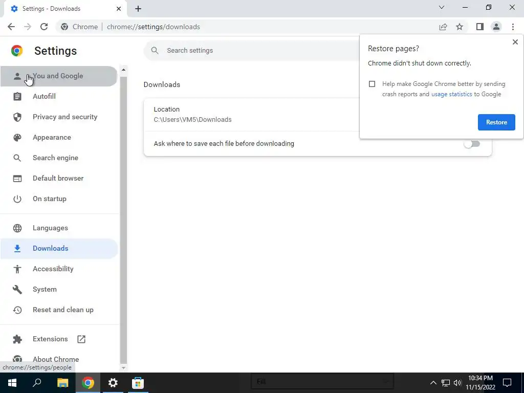Viewport: 524px width, 393px height.
Task: Click the Chrome site info icon in address bar
Action: click(x=64, y=27)
